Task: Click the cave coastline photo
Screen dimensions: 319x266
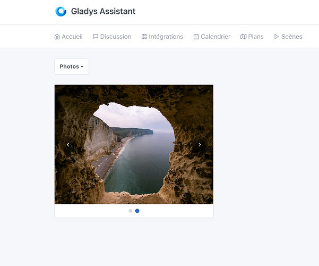Action: [x=134, y=144]
